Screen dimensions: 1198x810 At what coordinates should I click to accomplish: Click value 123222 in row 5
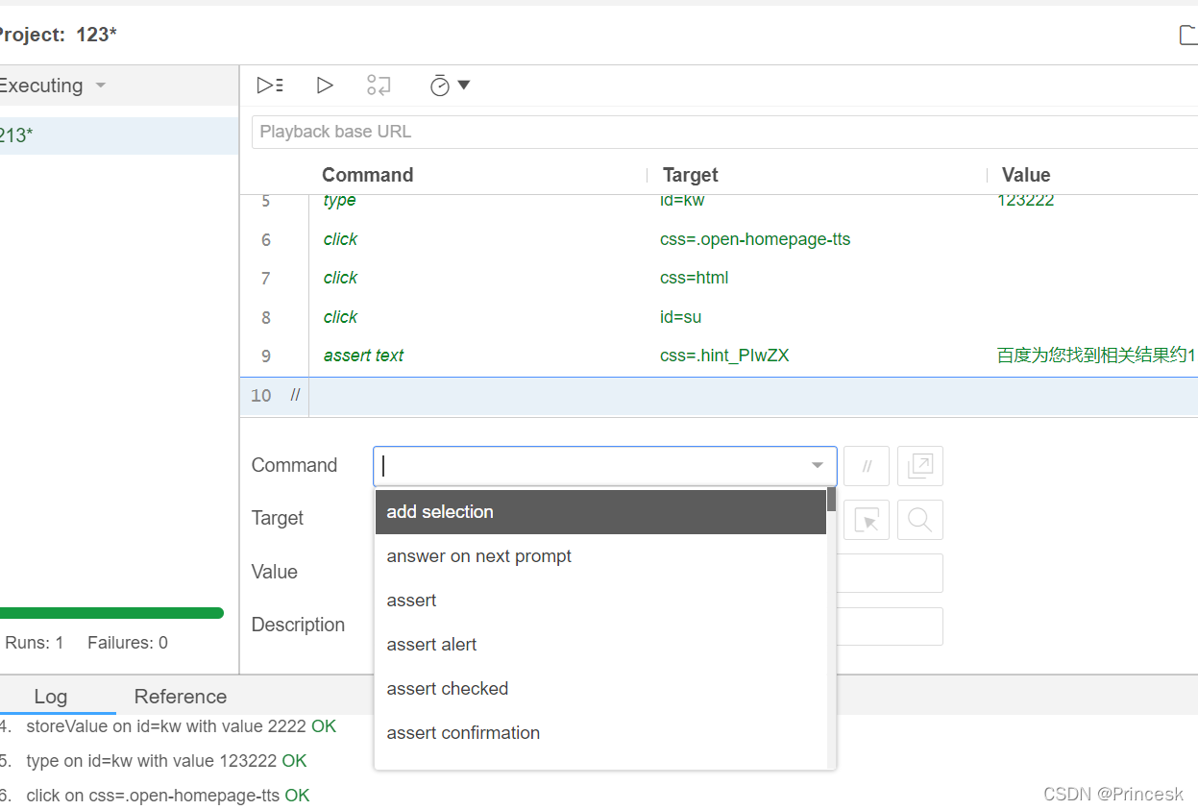click(x=1026, y=200)
